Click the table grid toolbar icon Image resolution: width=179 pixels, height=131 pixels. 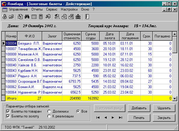34,17
